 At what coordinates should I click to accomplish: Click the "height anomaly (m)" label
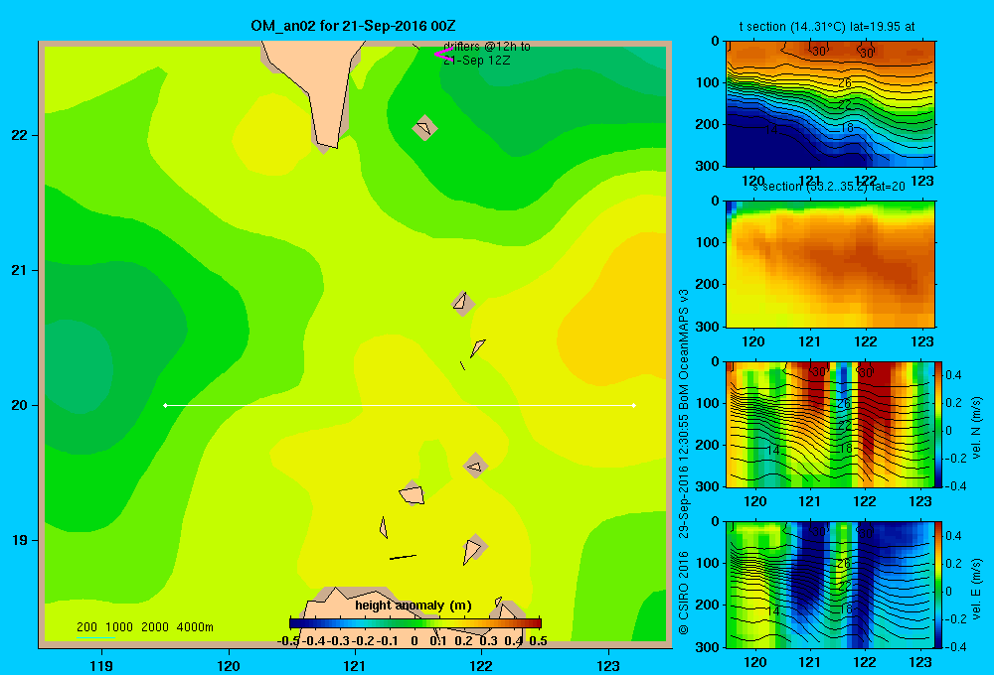pyautogui.click(x=414, y=606)
